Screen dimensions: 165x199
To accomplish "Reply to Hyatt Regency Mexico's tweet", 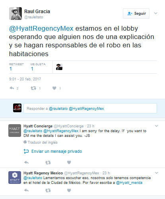I will [26, 190].
